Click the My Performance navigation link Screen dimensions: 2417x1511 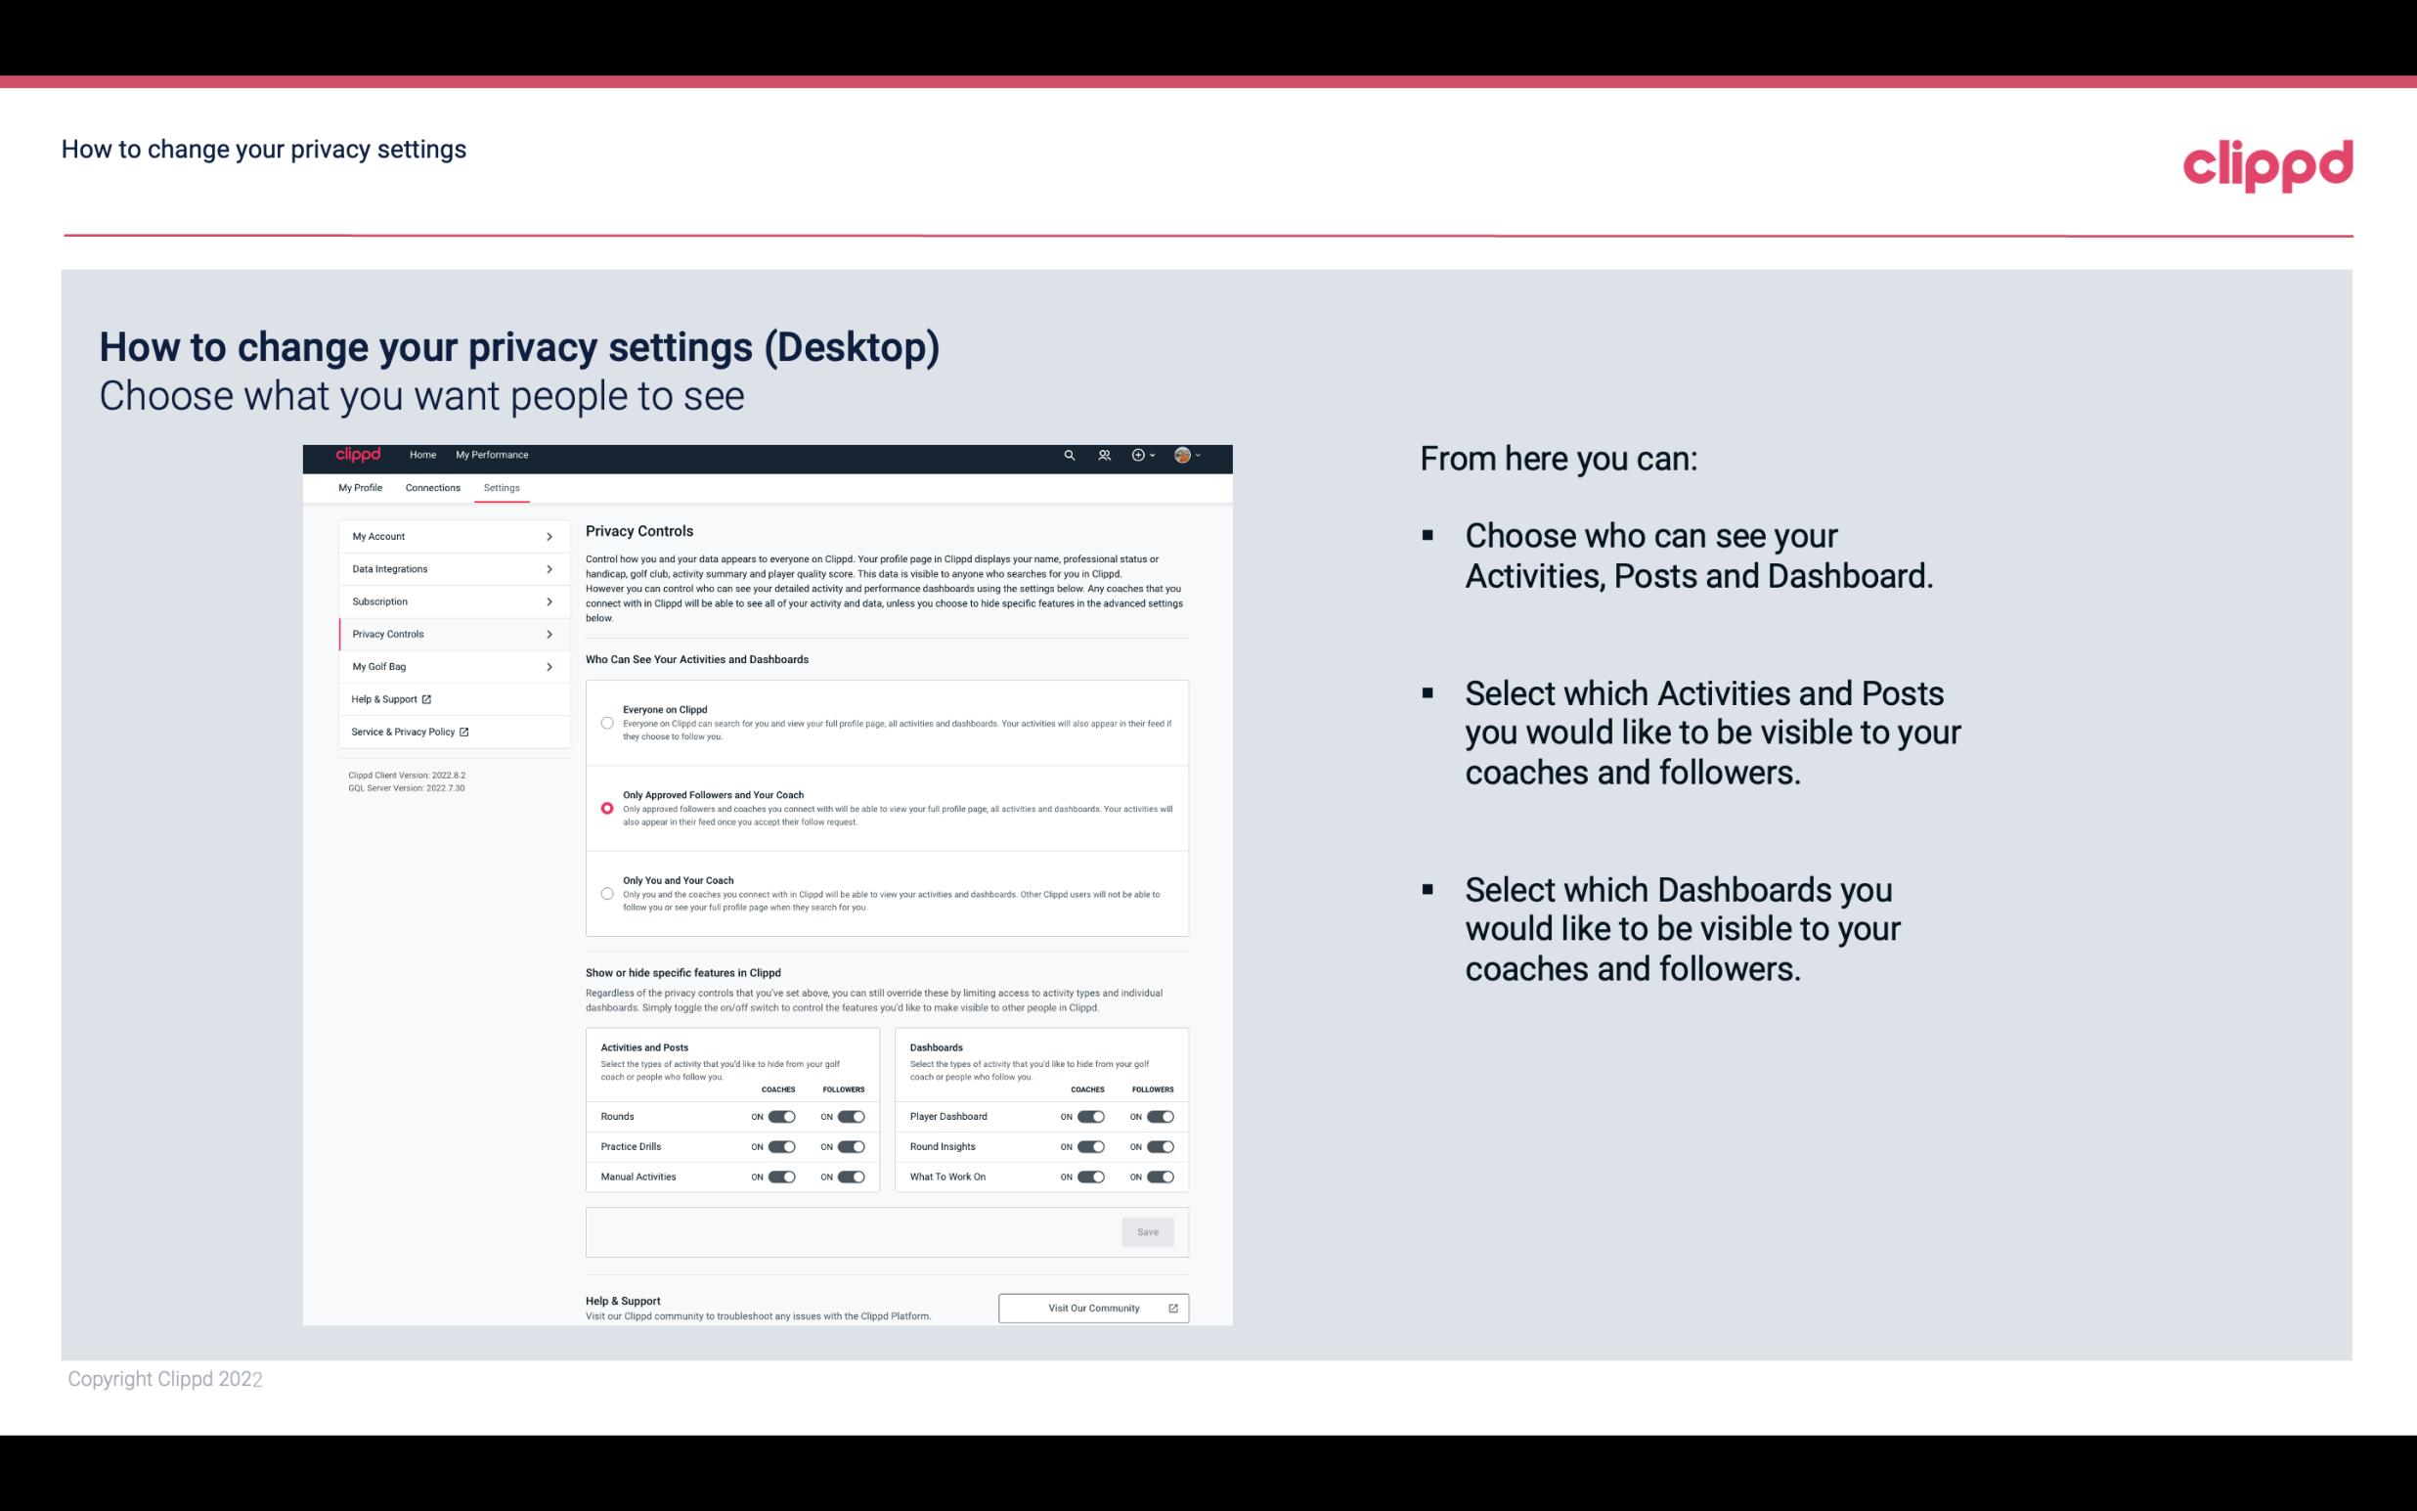pos(491,455)
